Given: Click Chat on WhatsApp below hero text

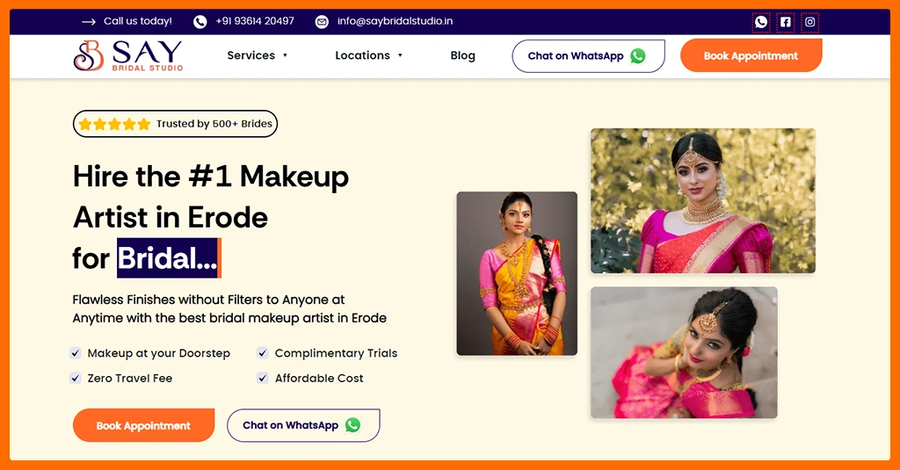Looking at the screenshot, I should point(303,425).
